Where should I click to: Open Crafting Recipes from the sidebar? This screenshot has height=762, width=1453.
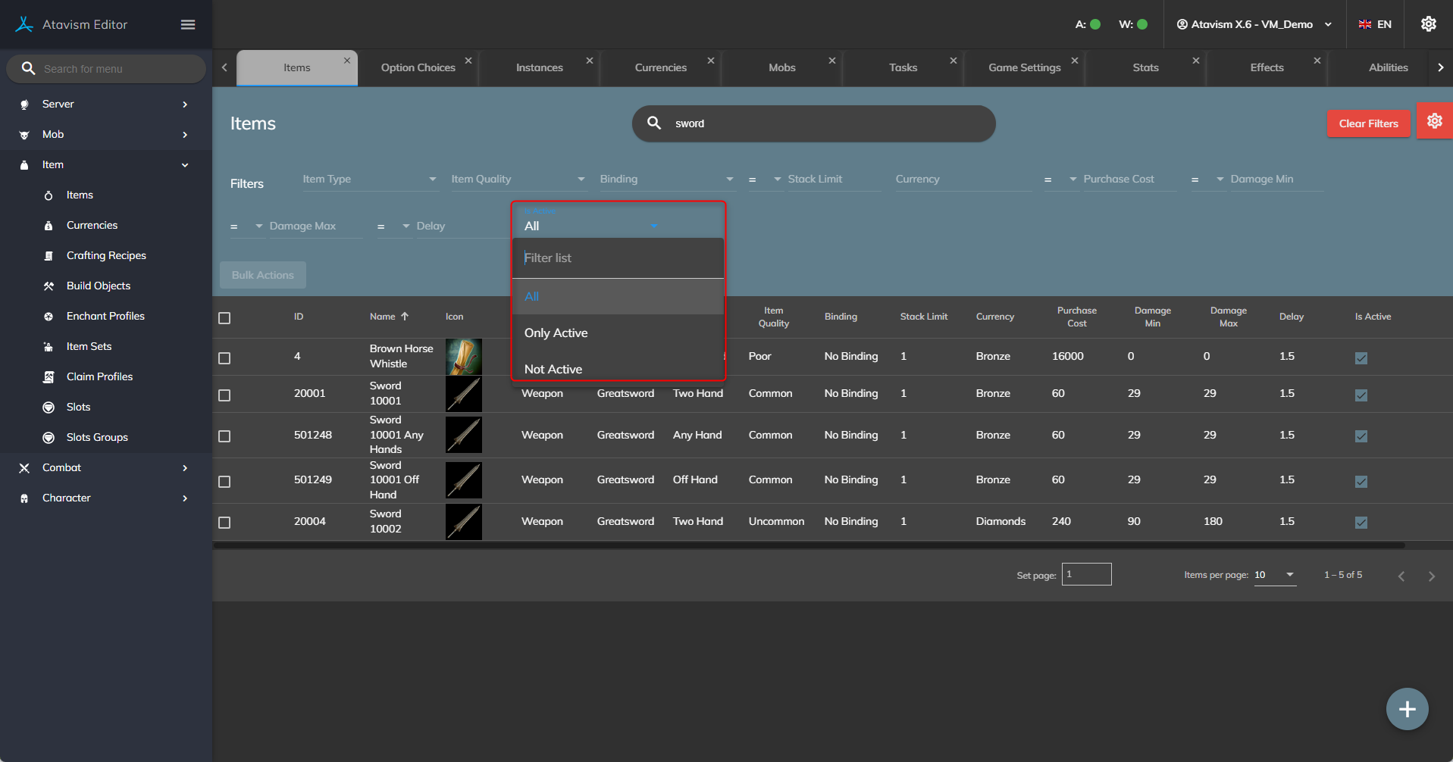pos(106,255)
